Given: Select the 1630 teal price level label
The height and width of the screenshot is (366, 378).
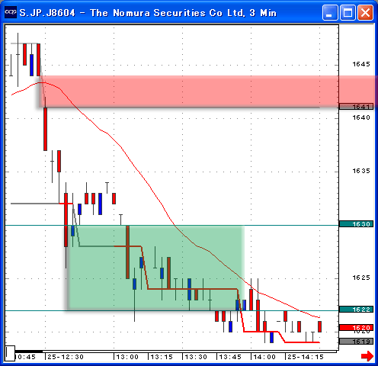Looking at the screenshot, I should 356,224.
